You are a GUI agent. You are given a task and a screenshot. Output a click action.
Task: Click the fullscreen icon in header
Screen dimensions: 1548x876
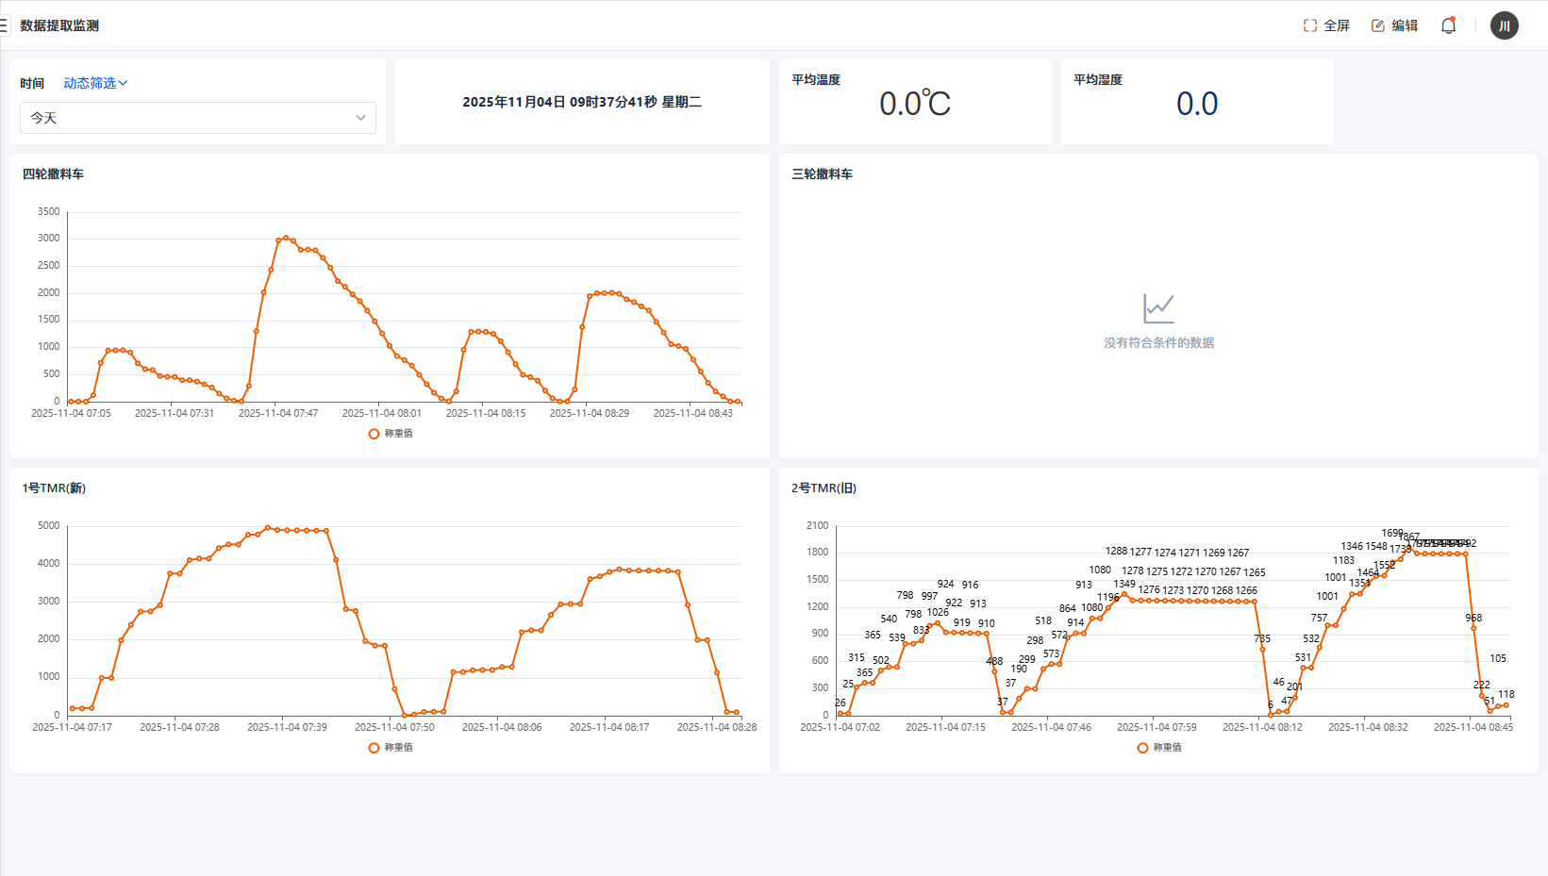[1309, 25]
